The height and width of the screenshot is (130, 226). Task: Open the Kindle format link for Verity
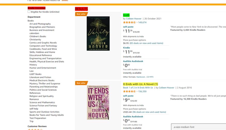tap(126, 48)
